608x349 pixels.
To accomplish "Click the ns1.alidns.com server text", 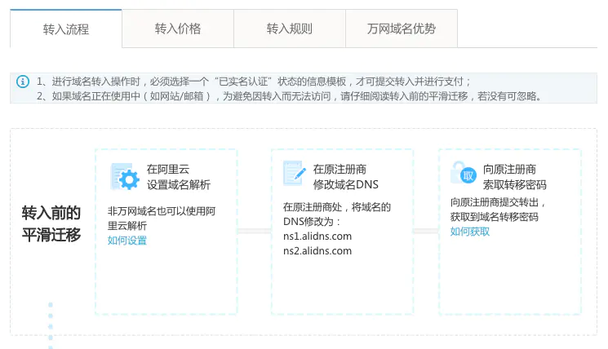I will (317, 236).
